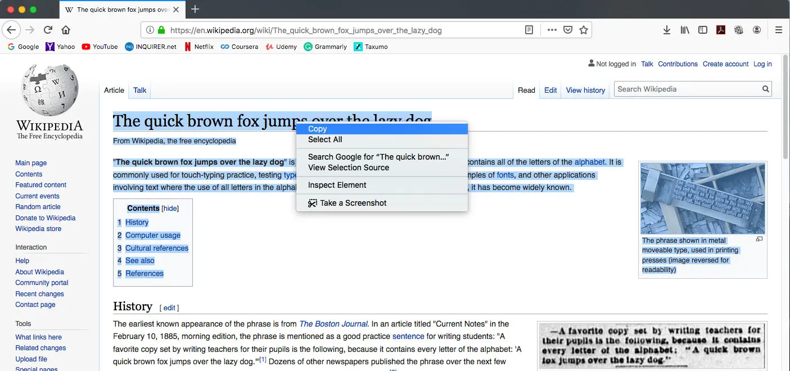Open the Random article sidebar link
Viewport: 790px width, 371px height.
click(x=38, y=207)
